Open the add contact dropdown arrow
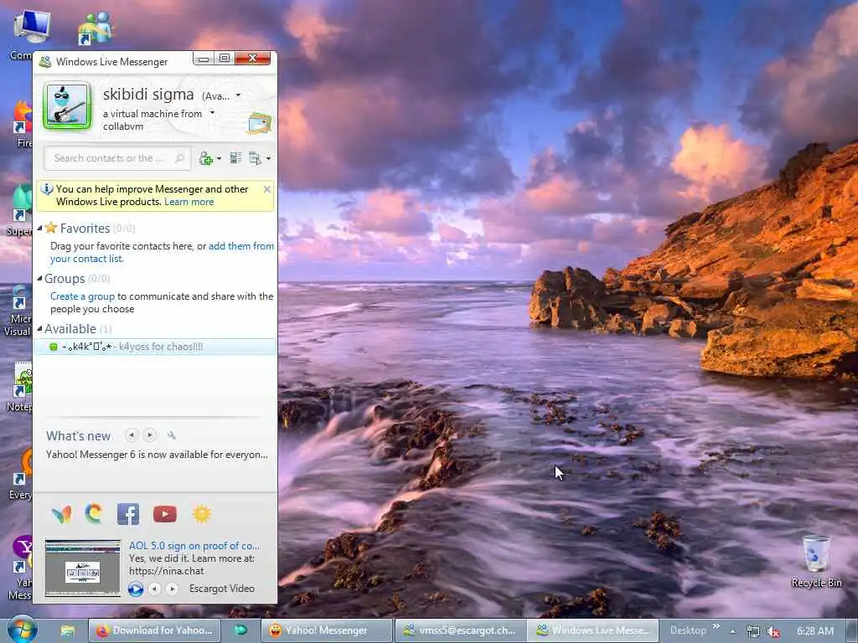Screen dimensions: 858x643 tap(219, 158)
